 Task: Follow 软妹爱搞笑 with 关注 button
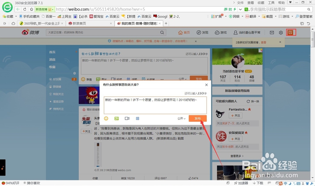235,139
